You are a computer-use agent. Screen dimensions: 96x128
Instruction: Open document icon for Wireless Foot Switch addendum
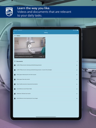15,94
